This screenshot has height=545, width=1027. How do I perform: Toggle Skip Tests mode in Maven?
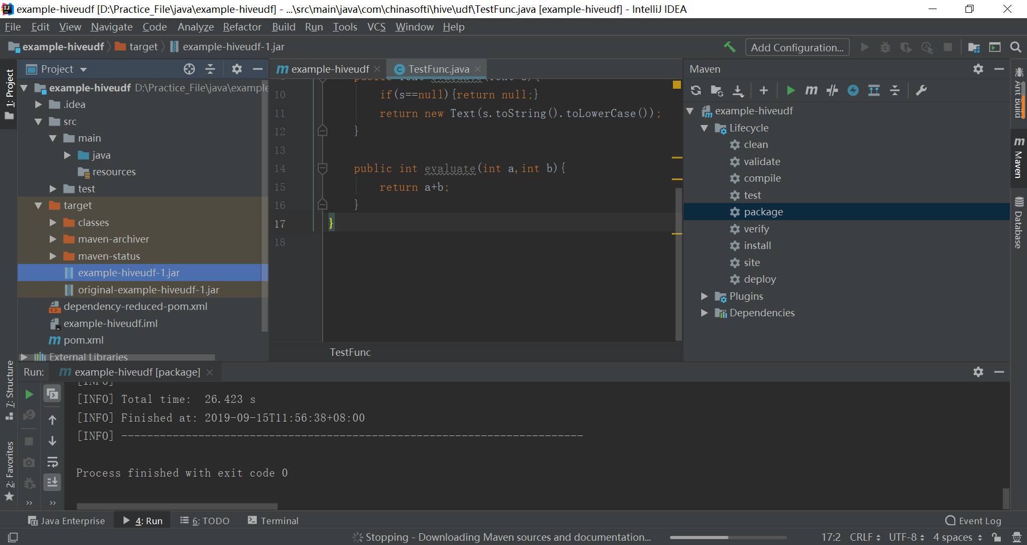coord(853,90)
